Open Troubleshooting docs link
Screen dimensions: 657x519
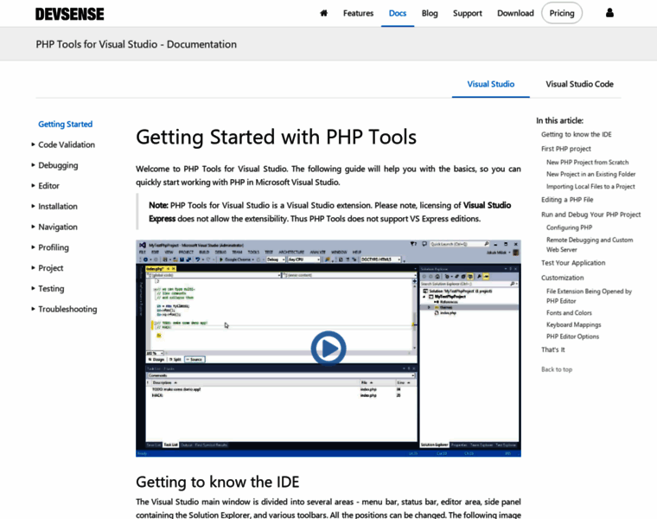67,309
